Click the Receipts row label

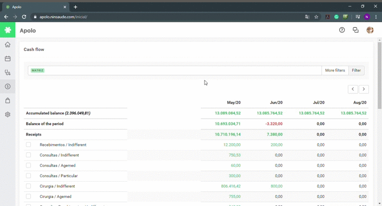(x=34, y=134)
